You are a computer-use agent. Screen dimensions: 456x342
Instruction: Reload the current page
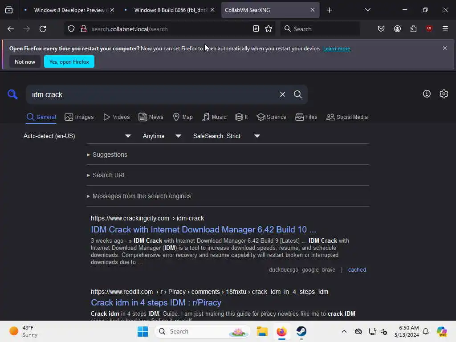(43, 29)
